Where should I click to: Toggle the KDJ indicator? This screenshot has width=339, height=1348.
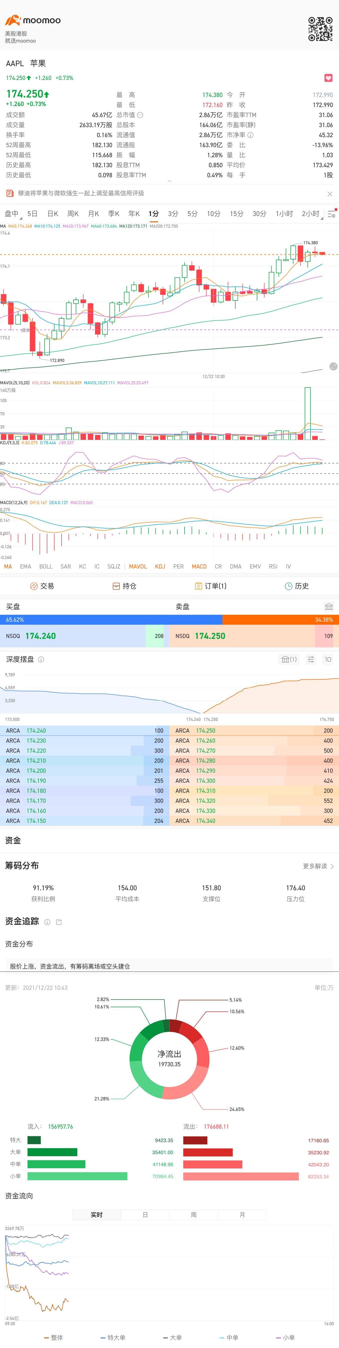pyautogui.click(x=160, y=566)
